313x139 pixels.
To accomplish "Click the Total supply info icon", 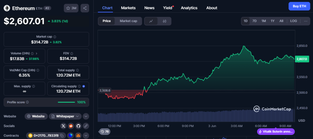I will point(77,70).
